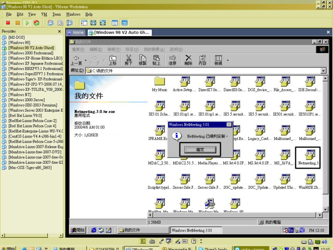This screenshot has height=250, width=333.
Task: Open the VMware Windows menu
Action: pos(73,14)
